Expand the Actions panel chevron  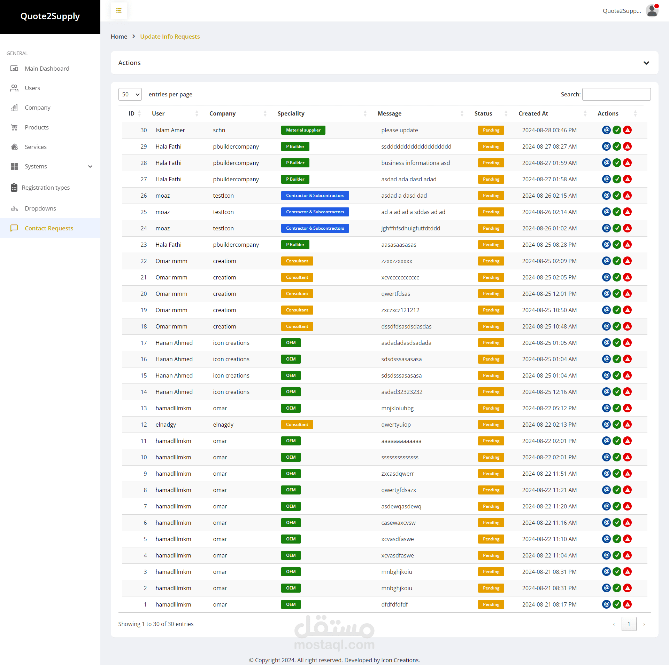coord(646,63)
